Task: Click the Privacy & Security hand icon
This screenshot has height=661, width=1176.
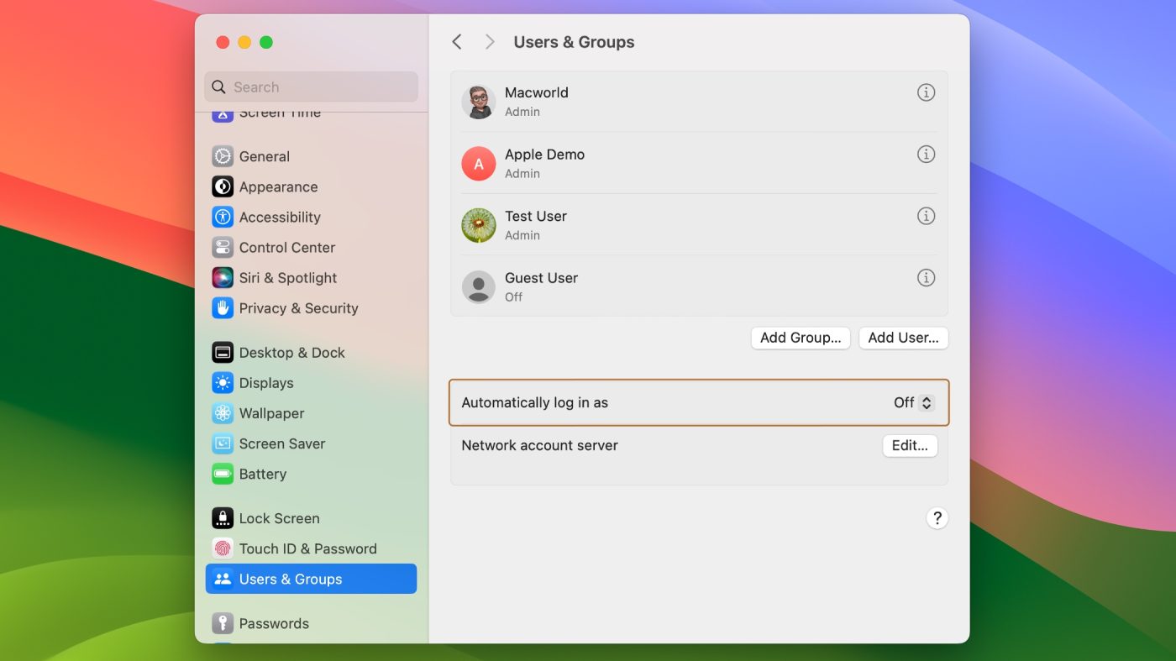Action: (223, 308)
